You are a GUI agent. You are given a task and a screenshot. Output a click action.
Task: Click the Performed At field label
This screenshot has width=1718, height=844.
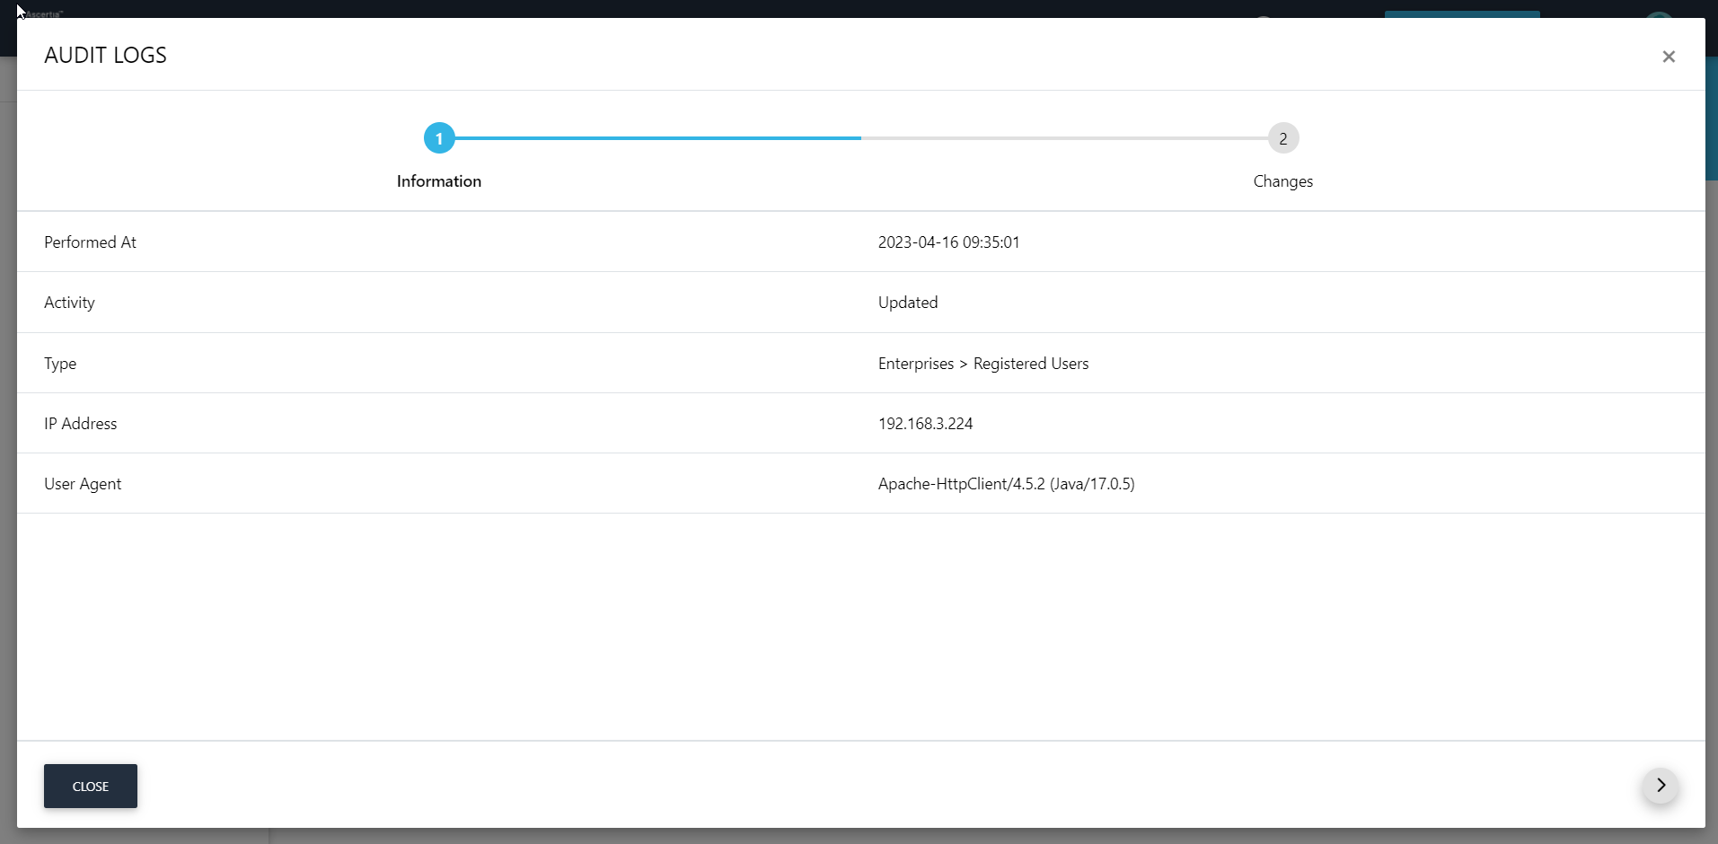tap(90, 242)
